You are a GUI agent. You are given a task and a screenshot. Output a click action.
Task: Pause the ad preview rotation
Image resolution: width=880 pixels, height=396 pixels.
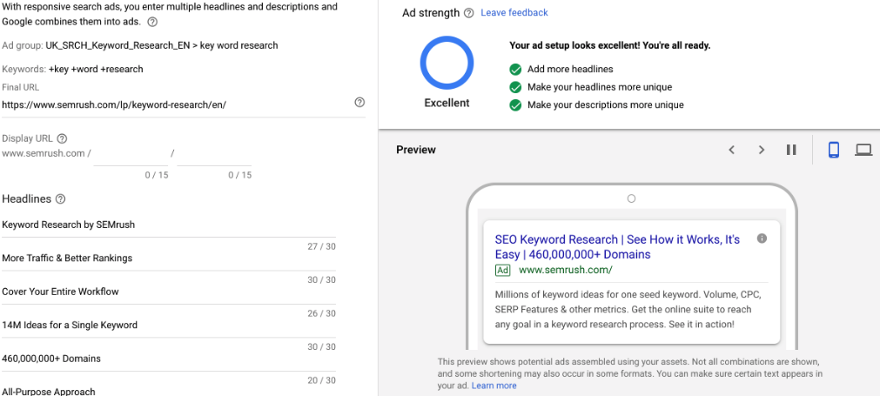point(791,150)
